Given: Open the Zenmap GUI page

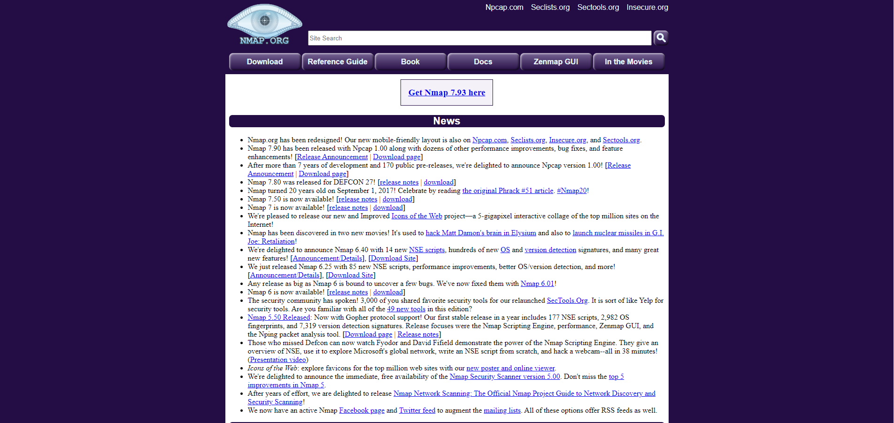Looking at the screenshot, I should pyautogui.click(x=556, y=62).
